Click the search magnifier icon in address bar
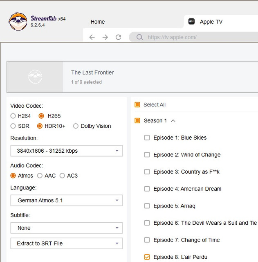Viewport: 258px width, 262px height. click(140, 37)
